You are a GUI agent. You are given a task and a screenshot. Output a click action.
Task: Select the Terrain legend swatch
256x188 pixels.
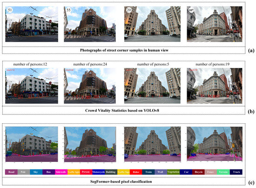[x=223, y=172]
